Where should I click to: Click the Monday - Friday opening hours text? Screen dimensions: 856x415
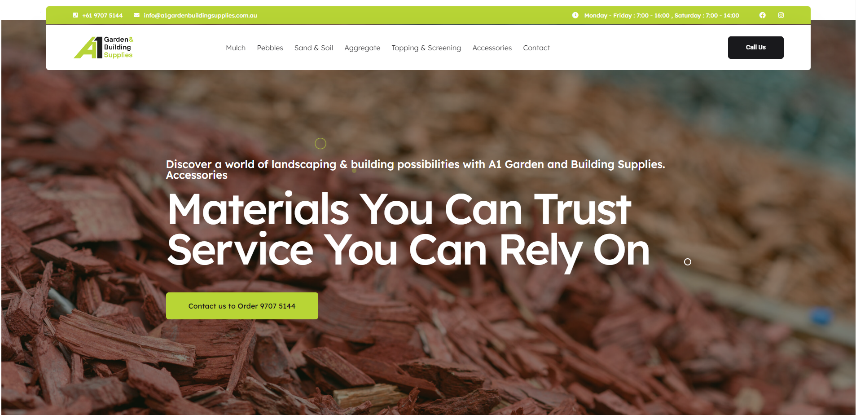click(x=662, y=15)
